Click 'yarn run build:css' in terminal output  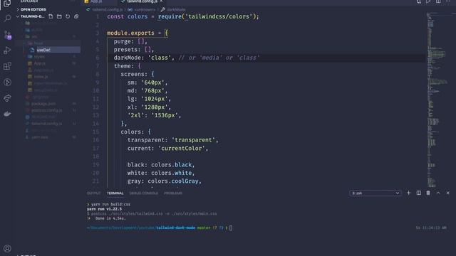[x=110, y=204]
